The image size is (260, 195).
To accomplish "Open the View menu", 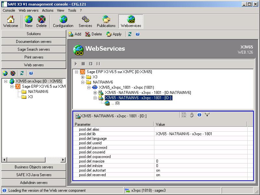I will coord(60,10).
